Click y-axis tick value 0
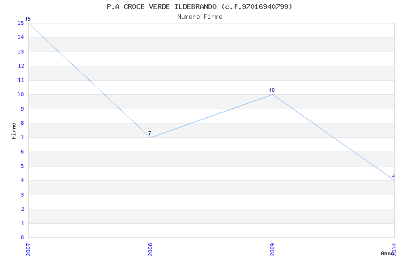 (22, 238)
